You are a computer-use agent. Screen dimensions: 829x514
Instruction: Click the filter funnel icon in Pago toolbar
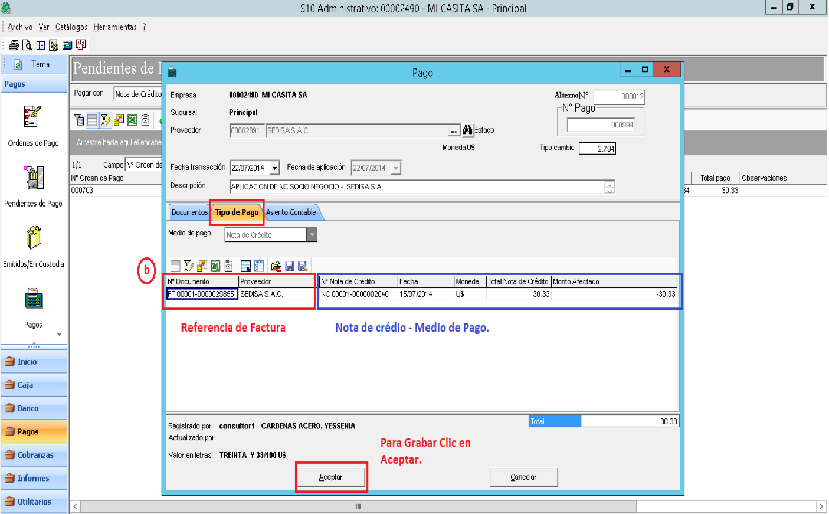tap(189, 266)
